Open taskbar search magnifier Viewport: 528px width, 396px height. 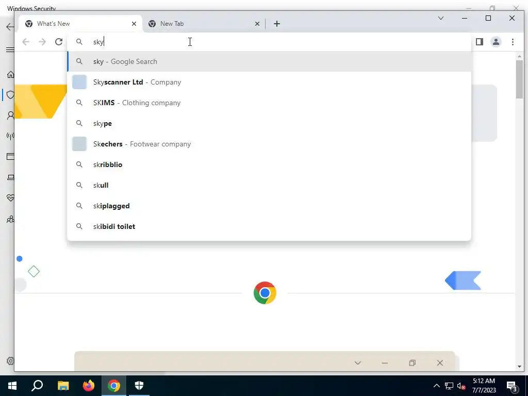tap(37, 386)
